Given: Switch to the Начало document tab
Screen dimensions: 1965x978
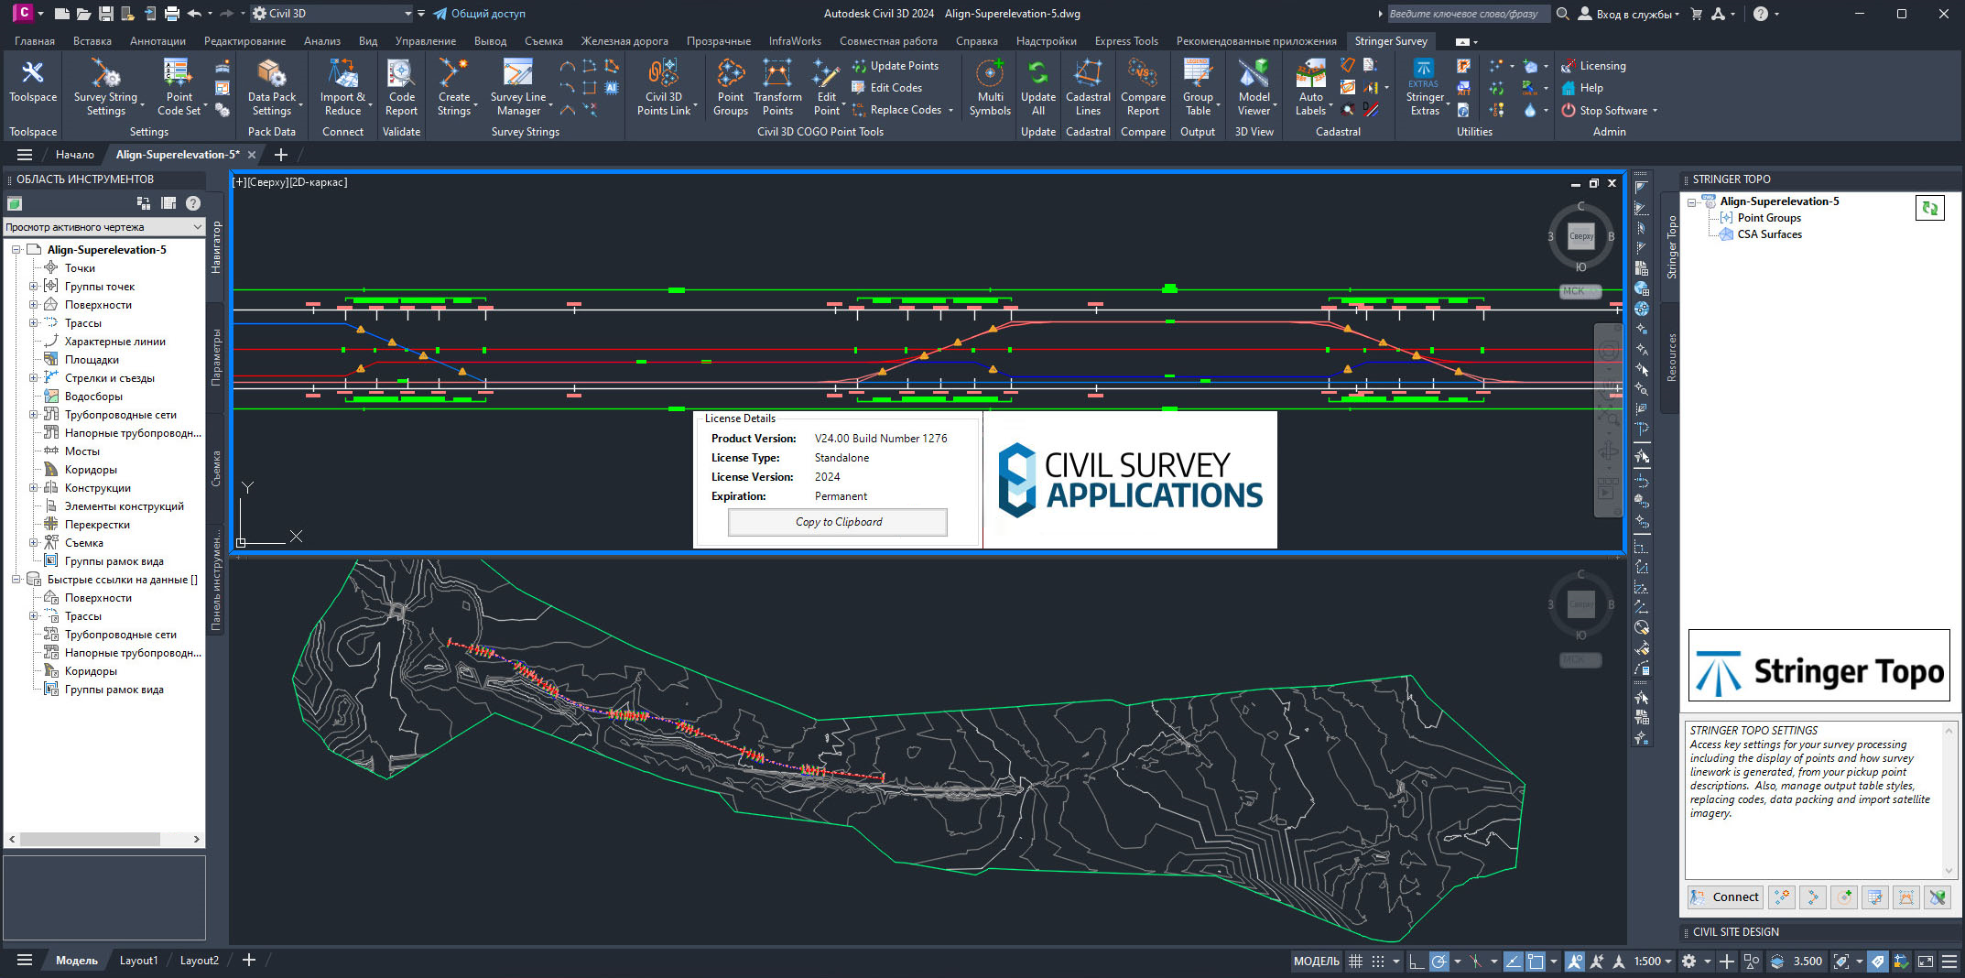Looking at the screenshot, I should click(75, 155).
